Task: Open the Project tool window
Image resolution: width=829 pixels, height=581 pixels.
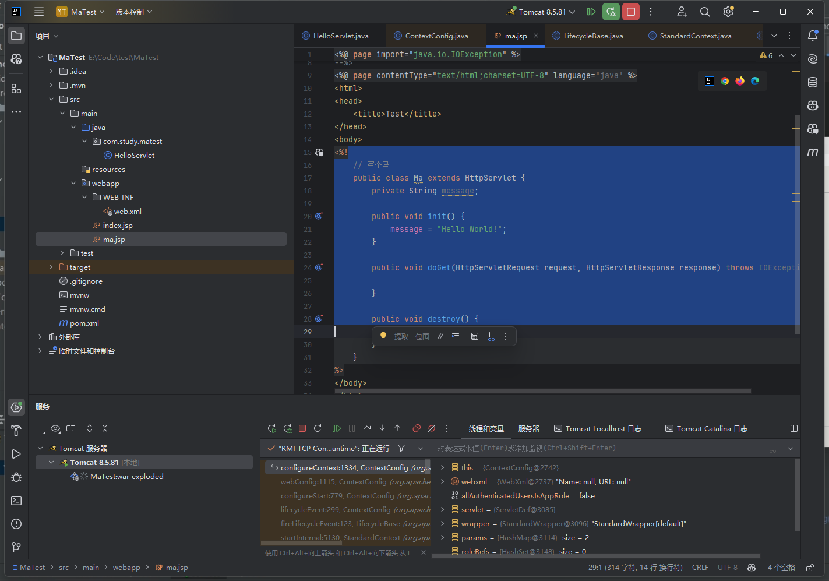Action: pos(16,36)
